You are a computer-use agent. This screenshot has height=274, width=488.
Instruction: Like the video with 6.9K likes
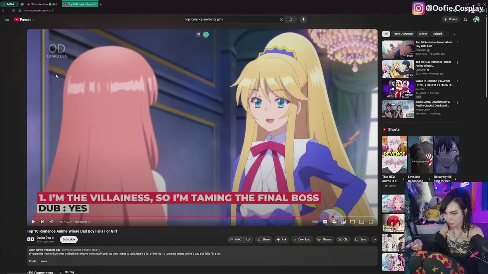tap(235, 239)
